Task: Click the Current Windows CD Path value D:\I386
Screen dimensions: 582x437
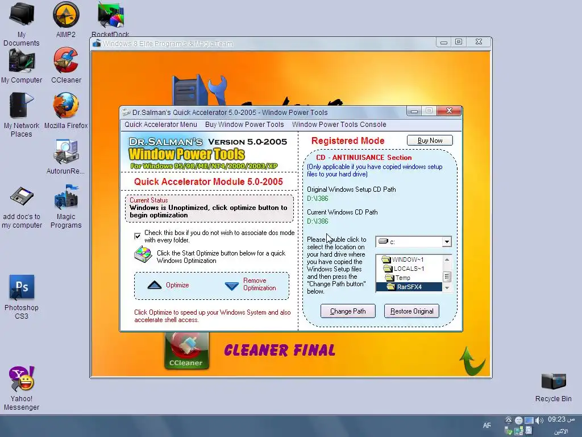Action: click(318, 221)
